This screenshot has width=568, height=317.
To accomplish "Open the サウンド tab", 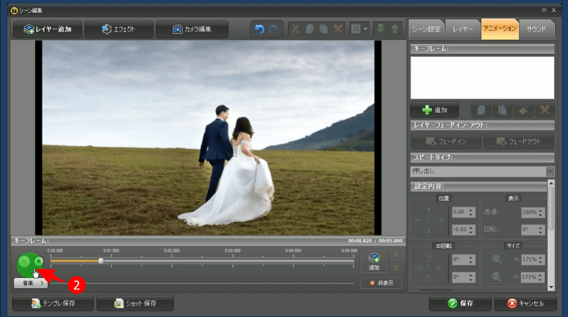I will [x=537, y=29].
